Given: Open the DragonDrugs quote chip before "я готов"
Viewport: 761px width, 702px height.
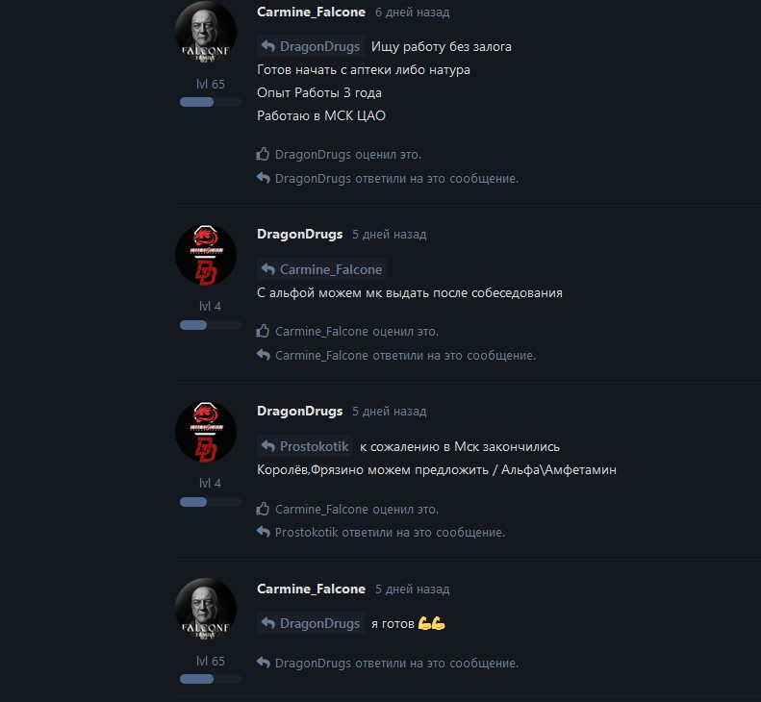Looking at the screenshot, I should click(x=311, y=623).
